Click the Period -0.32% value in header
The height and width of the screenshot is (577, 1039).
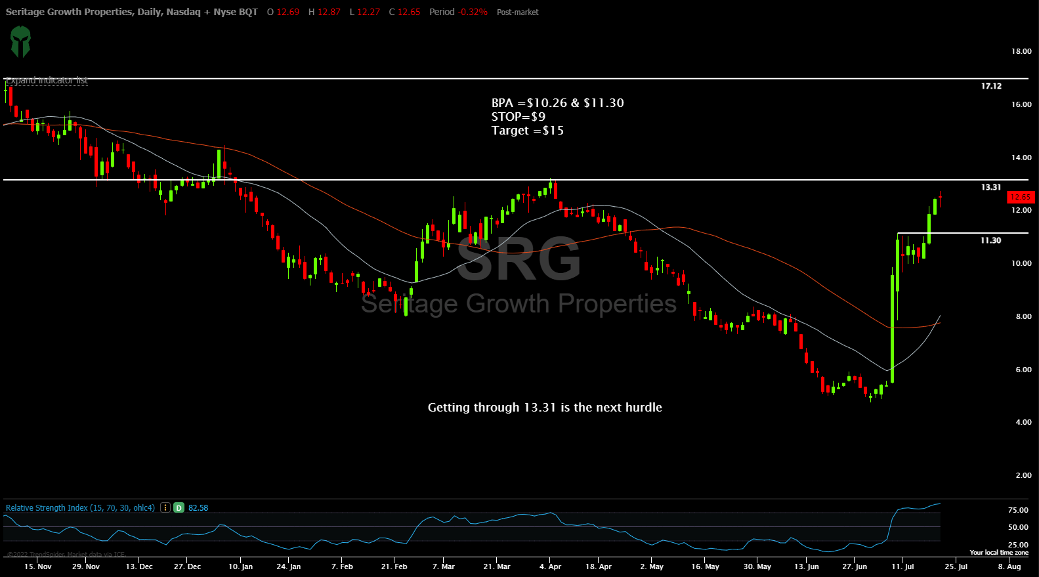point(458,12)
